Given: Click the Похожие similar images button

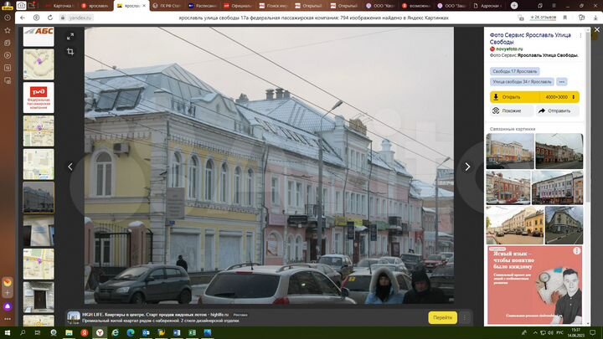Looking at the screenshot, I should coord(511,110).
